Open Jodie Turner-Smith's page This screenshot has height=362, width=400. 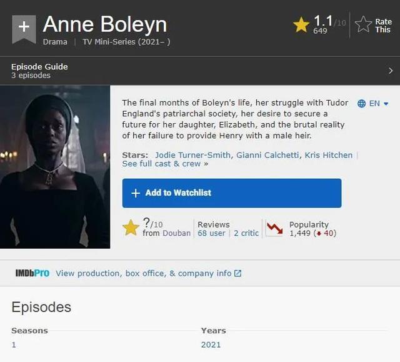pyautogui.click(x=193, y=155)
